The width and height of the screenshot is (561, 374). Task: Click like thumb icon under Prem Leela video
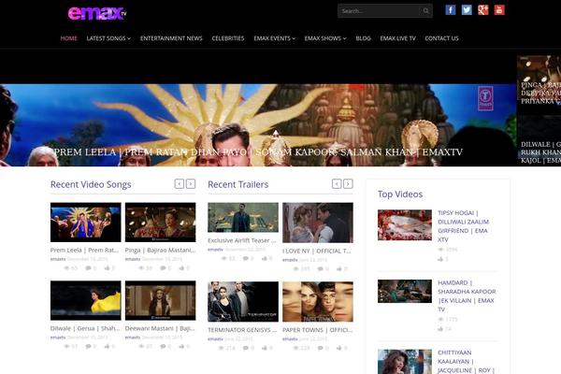pyautogui.click(x=107, y=267)
